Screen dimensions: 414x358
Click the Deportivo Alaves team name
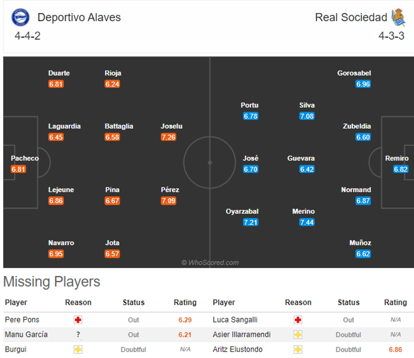tap(79, 17)
